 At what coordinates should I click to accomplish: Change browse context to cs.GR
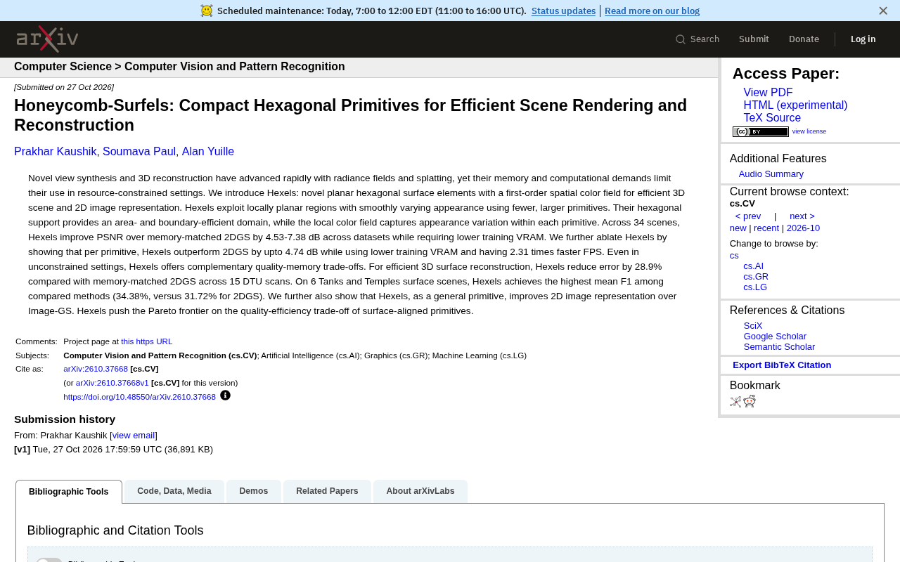[x=756, y=277]
